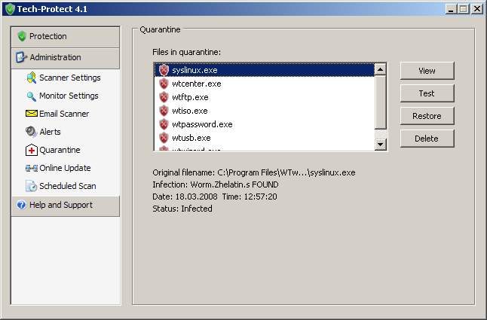Click the Online Update icon
Screen dimensions: 487x320
click(31, 168)
